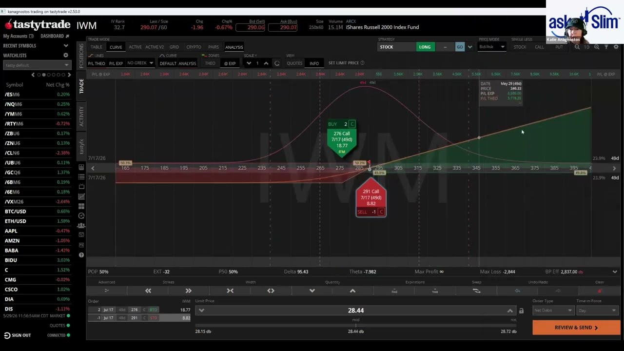Lower limit price with down chevron
The image size is (624, 351).
click(201, 311)
